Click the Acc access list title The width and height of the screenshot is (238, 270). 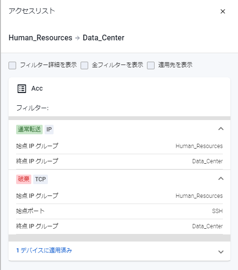pos(37,89)
